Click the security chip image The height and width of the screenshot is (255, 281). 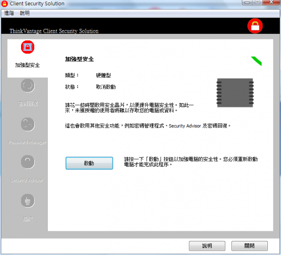pos(235,93)
